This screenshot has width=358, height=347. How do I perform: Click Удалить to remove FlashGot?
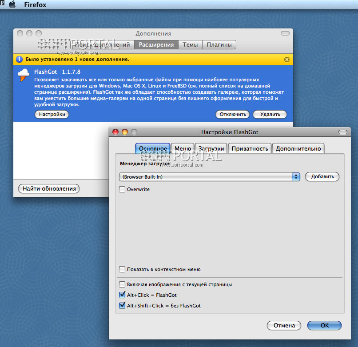pos(270,114)
